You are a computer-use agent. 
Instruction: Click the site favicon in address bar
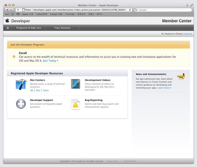(23, 10)
